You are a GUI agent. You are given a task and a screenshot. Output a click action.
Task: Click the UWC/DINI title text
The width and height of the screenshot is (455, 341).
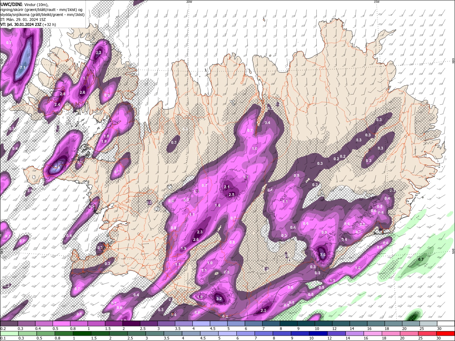pos(11,4)
